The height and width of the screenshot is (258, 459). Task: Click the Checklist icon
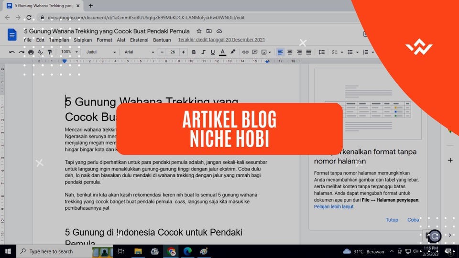click(334, 52)
